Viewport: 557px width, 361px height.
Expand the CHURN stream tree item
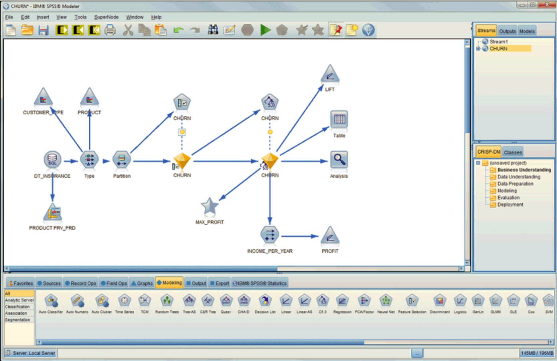(x=478, y=49)
